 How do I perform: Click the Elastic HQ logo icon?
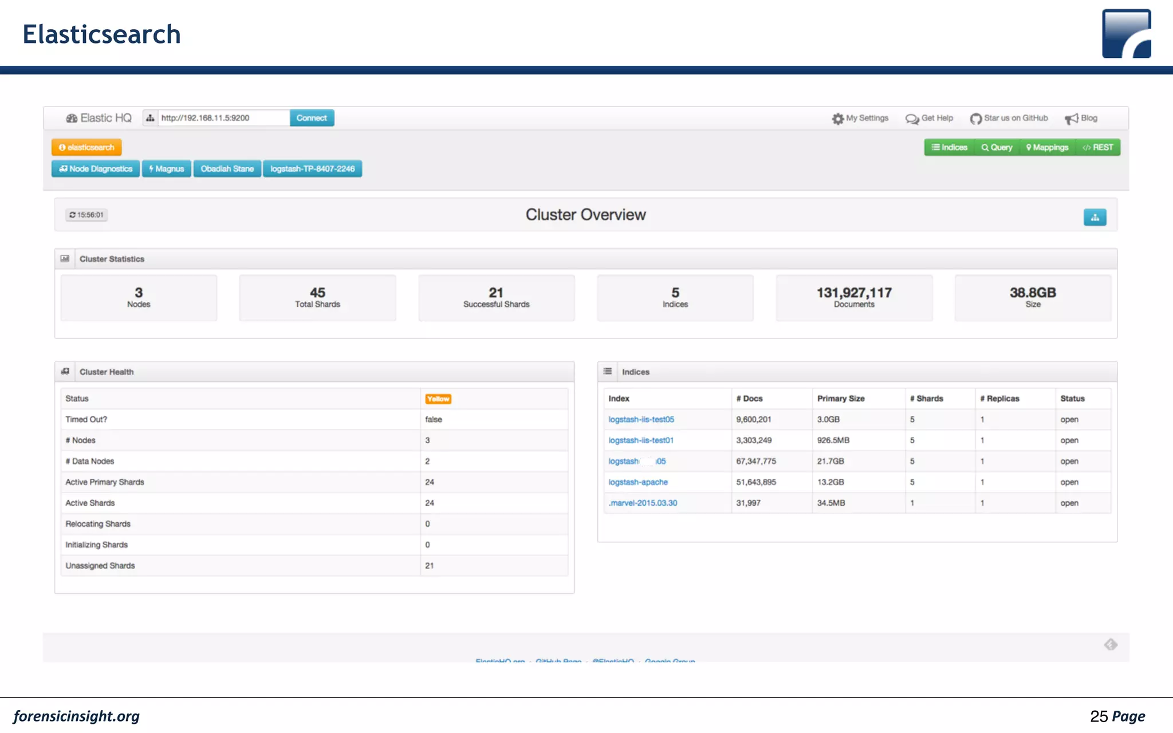(x=72, y=118)
